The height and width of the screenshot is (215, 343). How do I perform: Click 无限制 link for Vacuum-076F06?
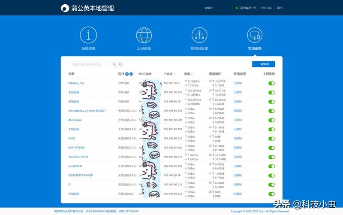coord(238,157)
